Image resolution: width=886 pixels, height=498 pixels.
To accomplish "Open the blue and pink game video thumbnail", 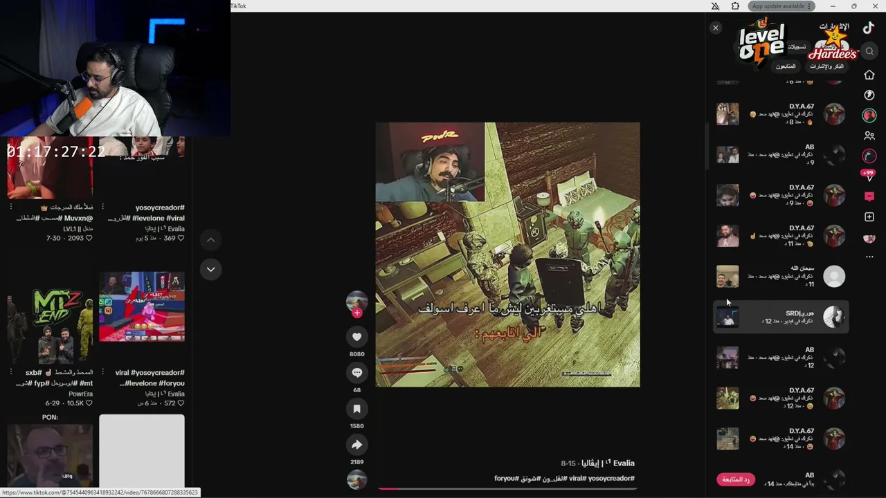I will click(x=142, y=306).
